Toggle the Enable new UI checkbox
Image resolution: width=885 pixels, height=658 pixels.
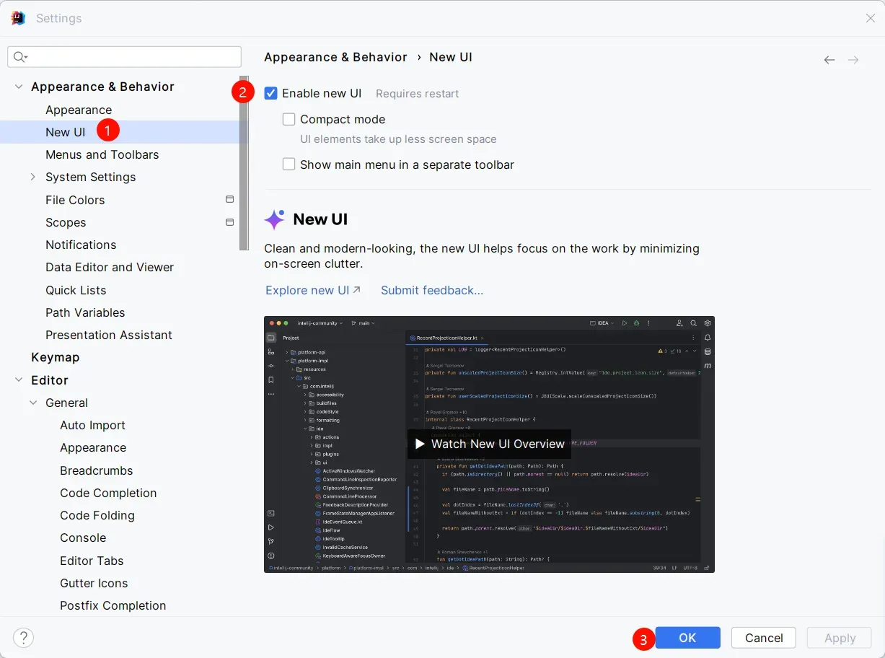(x=271, y=93)
